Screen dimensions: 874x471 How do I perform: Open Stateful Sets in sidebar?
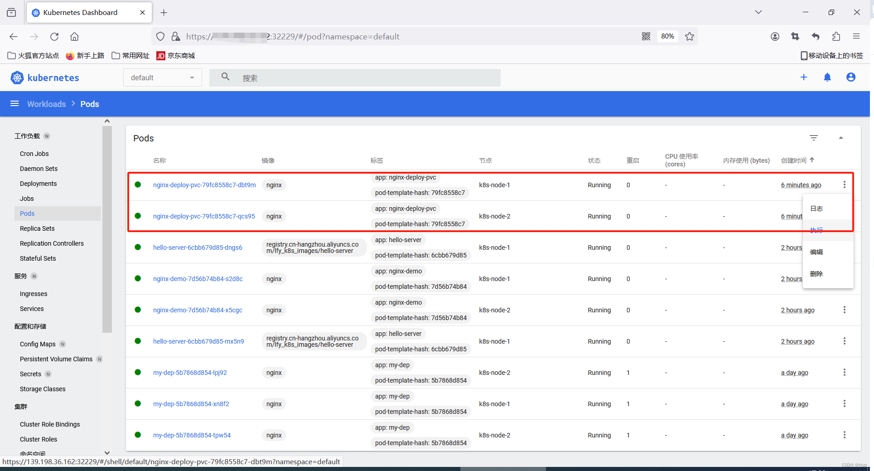[x=38, y=258]
